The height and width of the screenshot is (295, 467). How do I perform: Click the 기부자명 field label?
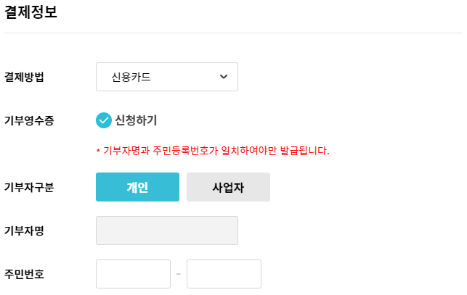[24, 230]
